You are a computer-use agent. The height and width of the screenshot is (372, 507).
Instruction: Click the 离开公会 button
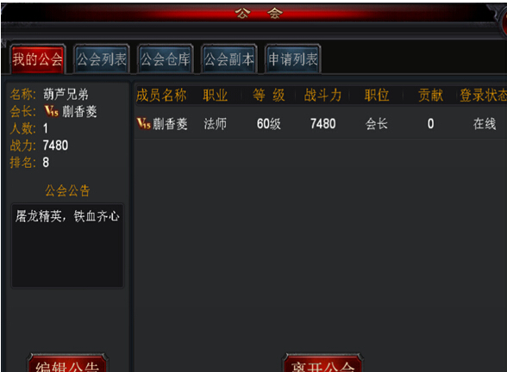322,363
